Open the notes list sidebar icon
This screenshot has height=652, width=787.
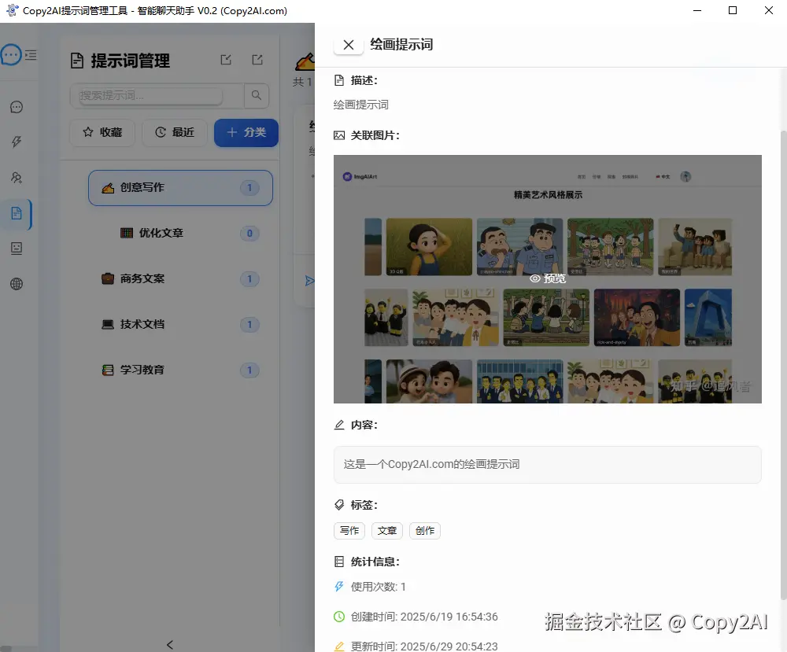point(17,249)
